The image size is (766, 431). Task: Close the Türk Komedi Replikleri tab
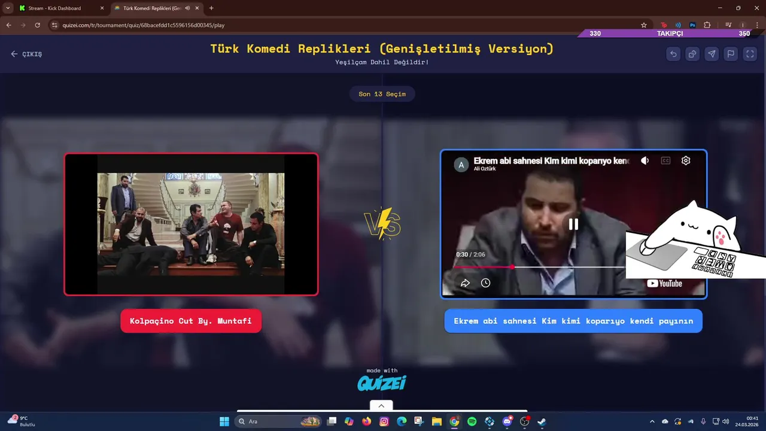(197, 8)
